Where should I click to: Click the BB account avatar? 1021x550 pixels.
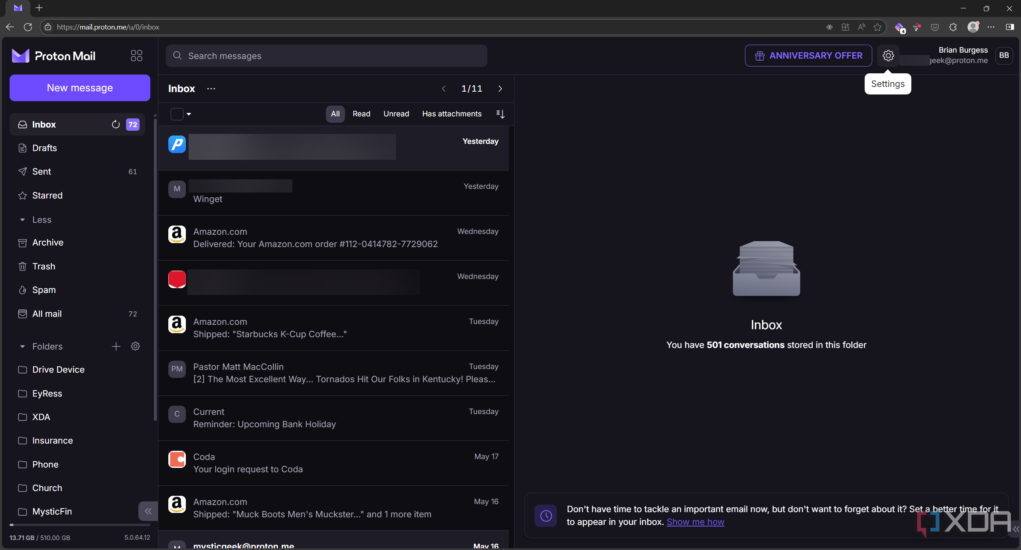[1004, 55]
